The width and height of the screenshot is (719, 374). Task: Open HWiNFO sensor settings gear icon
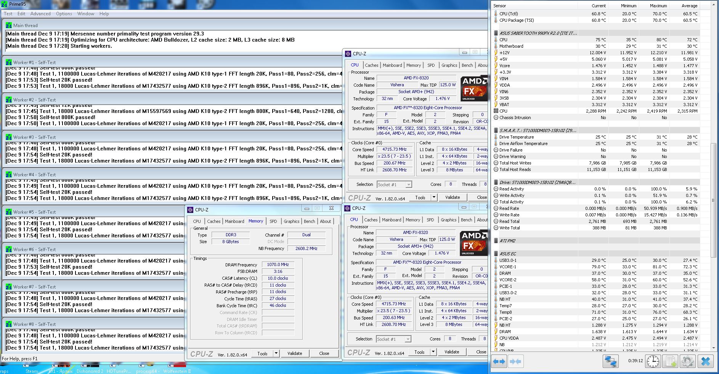688,361
